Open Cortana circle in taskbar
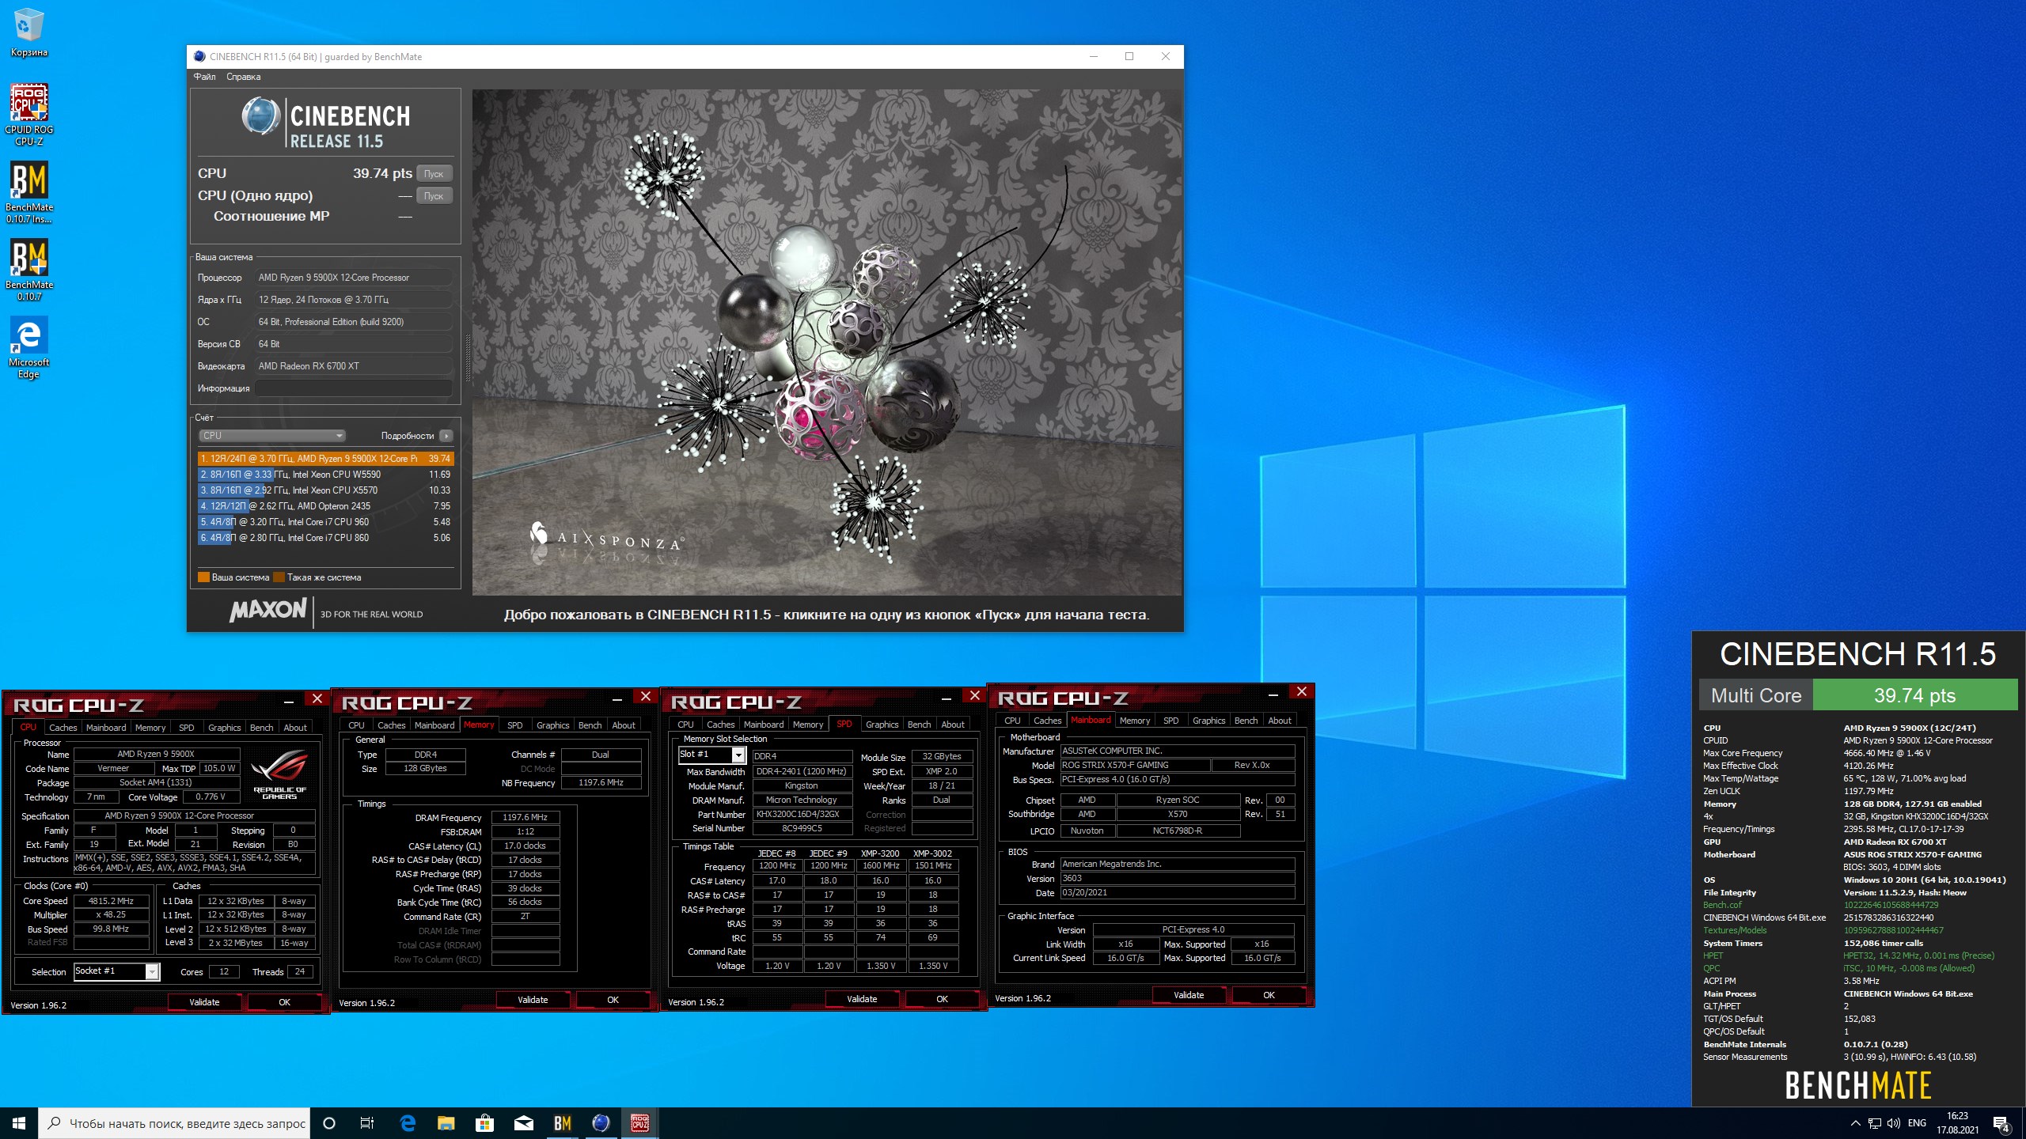The image size is (2026, 1139). click(x=329, y=1123)
